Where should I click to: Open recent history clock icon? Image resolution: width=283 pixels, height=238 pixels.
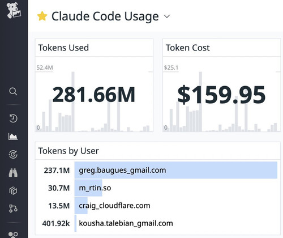point(13,118)
